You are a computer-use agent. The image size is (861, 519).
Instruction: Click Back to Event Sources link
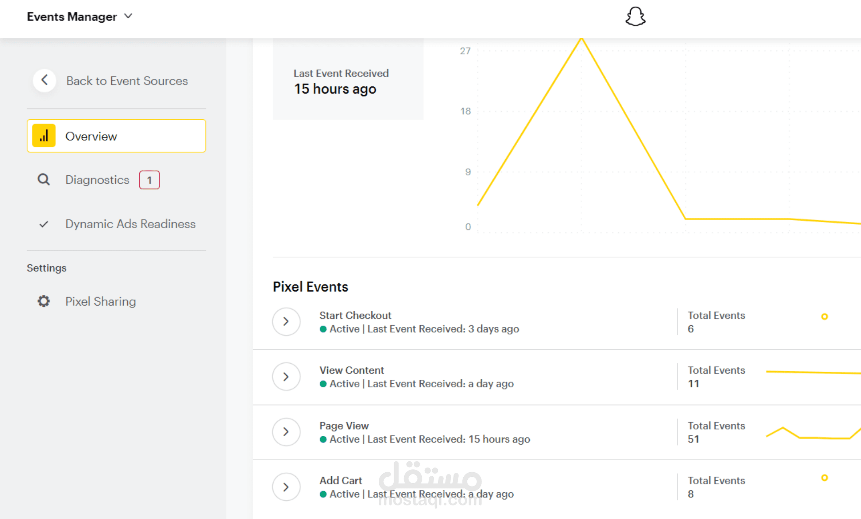click(127, 81)
